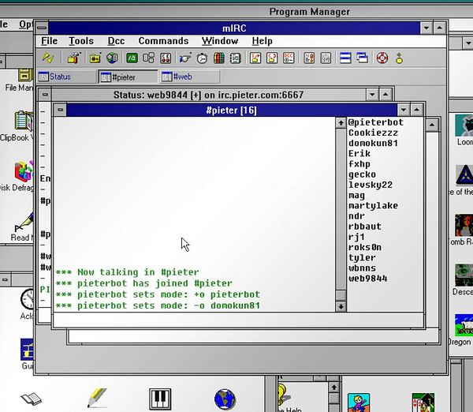Open the Colors crayons icon
The image size is (473, 412).
click(x=219, y=58)
